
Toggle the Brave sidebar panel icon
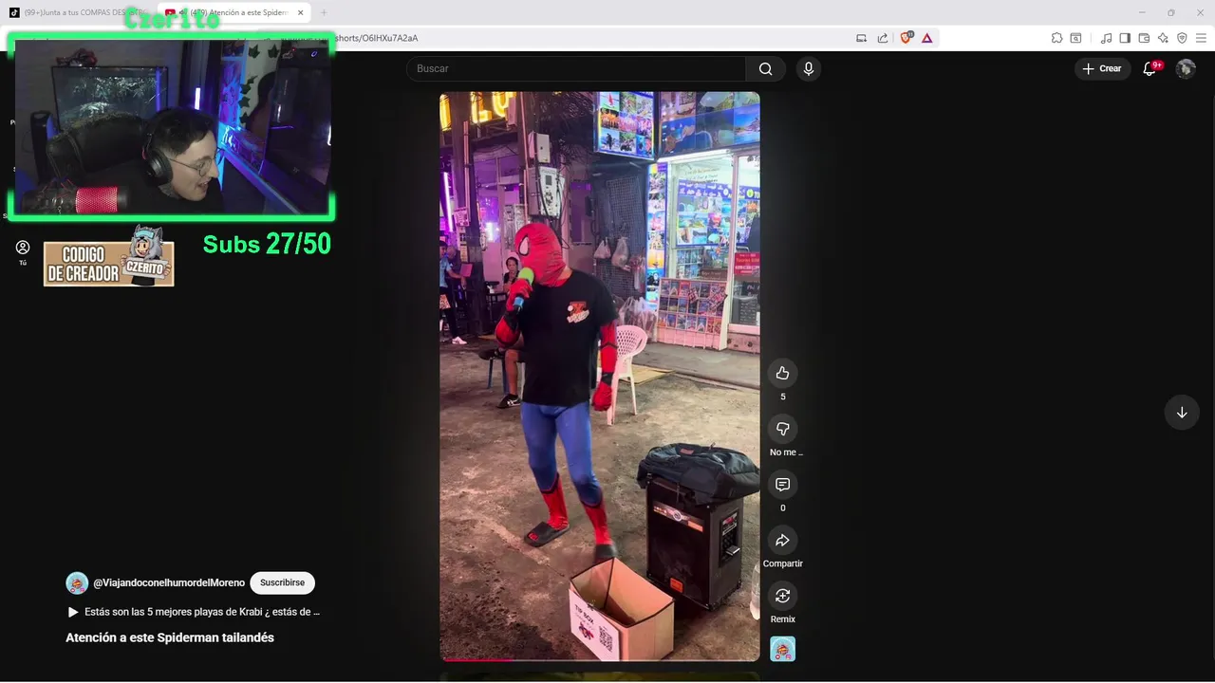pos(1125,38)
